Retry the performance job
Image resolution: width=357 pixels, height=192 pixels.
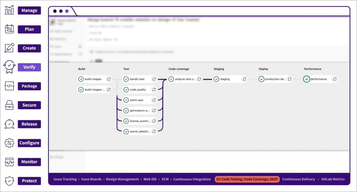[335, 79]
